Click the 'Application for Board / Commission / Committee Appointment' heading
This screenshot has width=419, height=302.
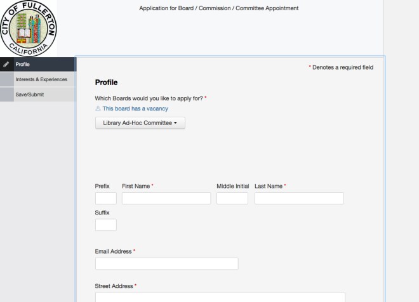[218, 8]
